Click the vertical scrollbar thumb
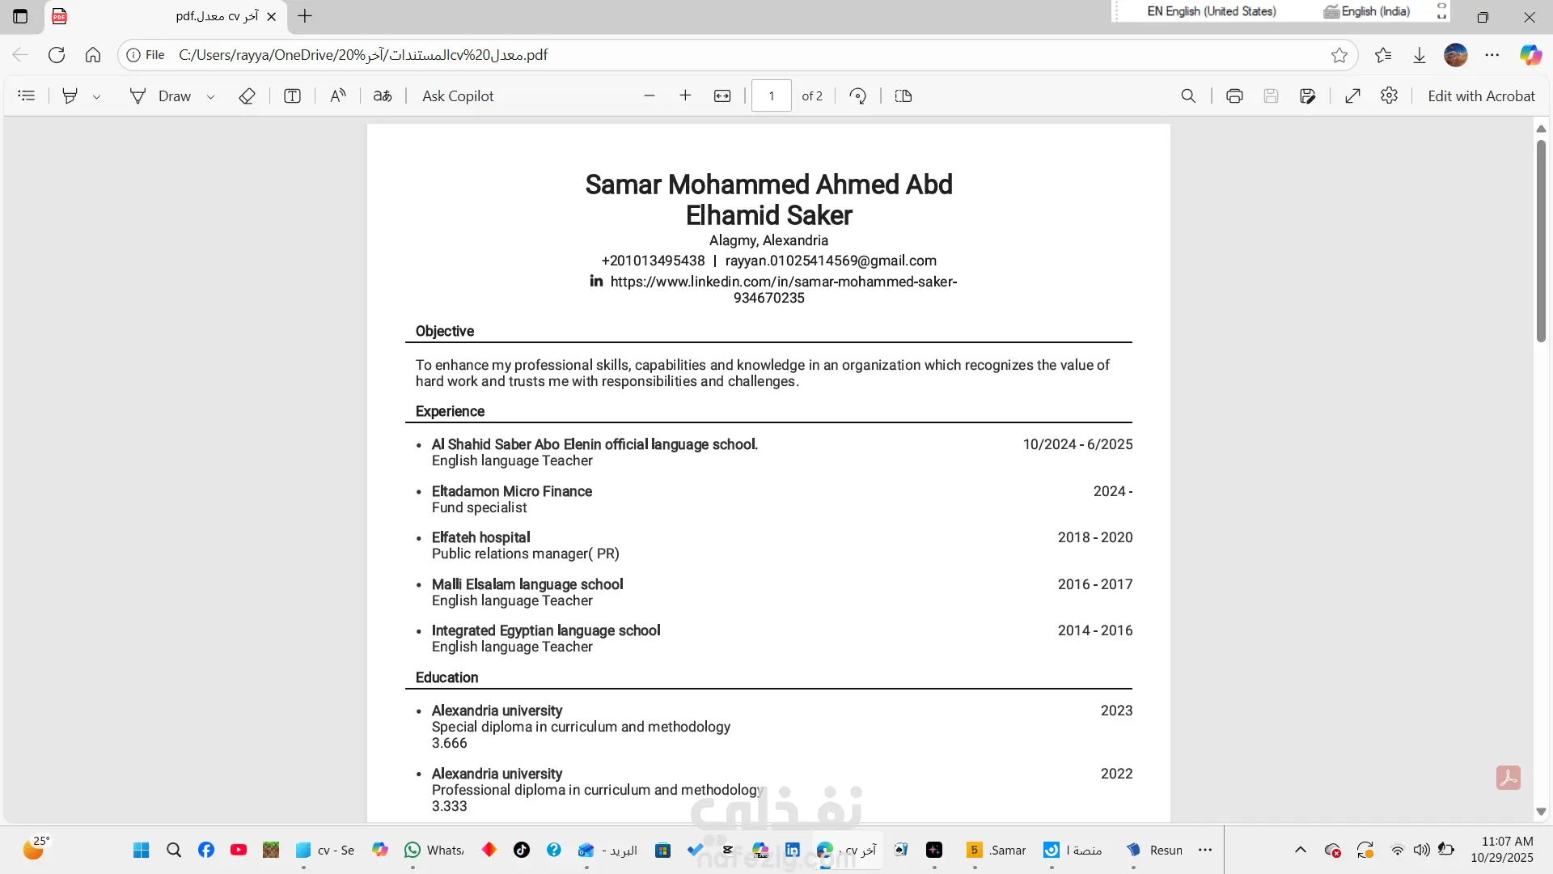1553x874 pixels. [x=1541, y=243]
